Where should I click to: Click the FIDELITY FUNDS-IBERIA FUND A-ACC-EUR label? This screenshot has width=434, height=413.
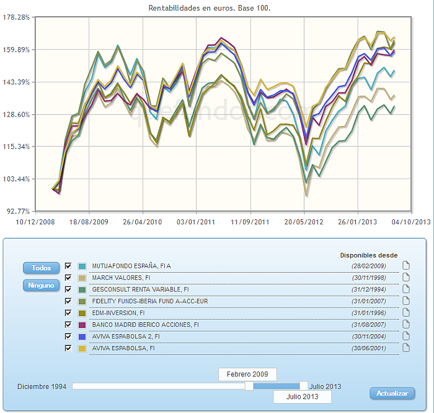150,301
